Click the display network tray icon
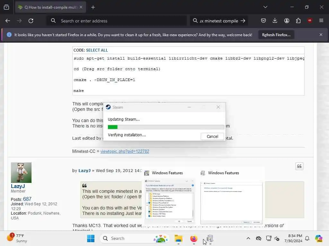The width and height of the screenshot is (329, 246). point(269,238)
